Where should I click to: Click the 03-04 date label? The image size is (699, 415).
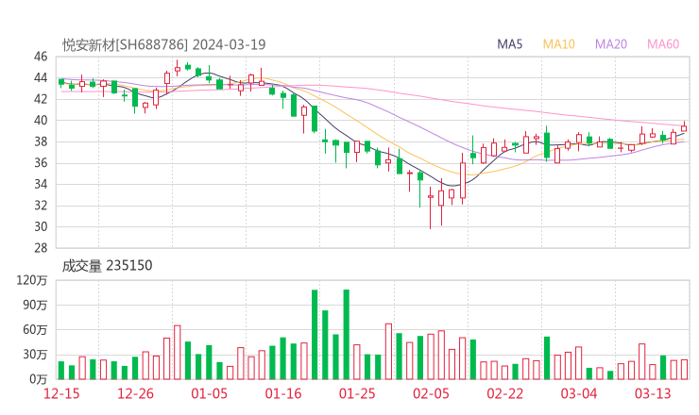tap(579, 393)
